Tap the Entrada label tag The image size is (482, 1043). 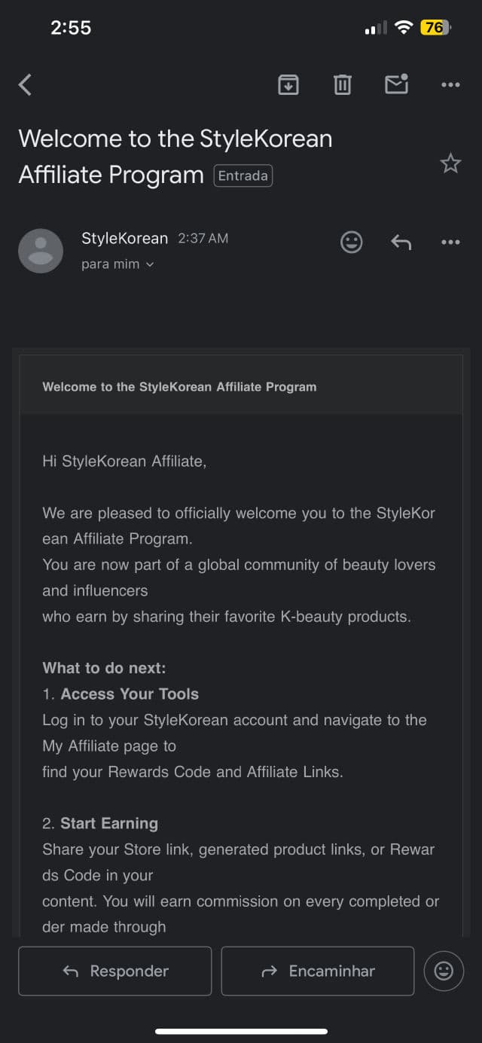pyautogui.click(x=243, y=175)
